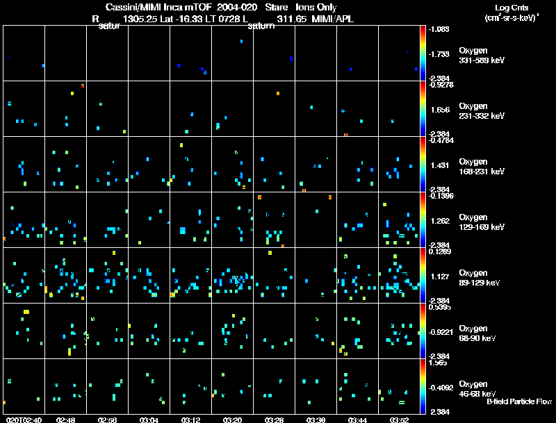
Task: Click the 'Cassini/MIMI Inca mTOF' title text
Action: coord(158,7)
